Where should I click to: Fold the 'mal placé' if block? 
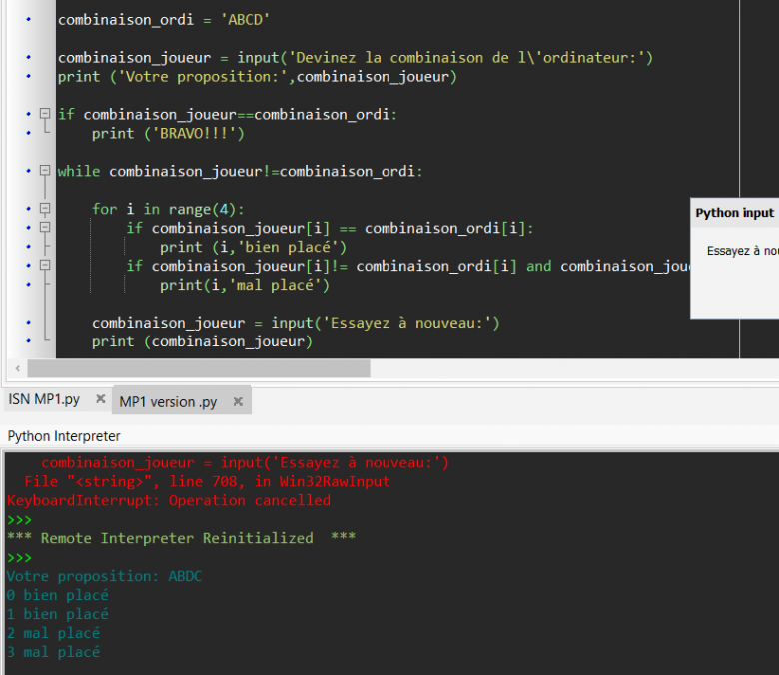tap(44, 267)
